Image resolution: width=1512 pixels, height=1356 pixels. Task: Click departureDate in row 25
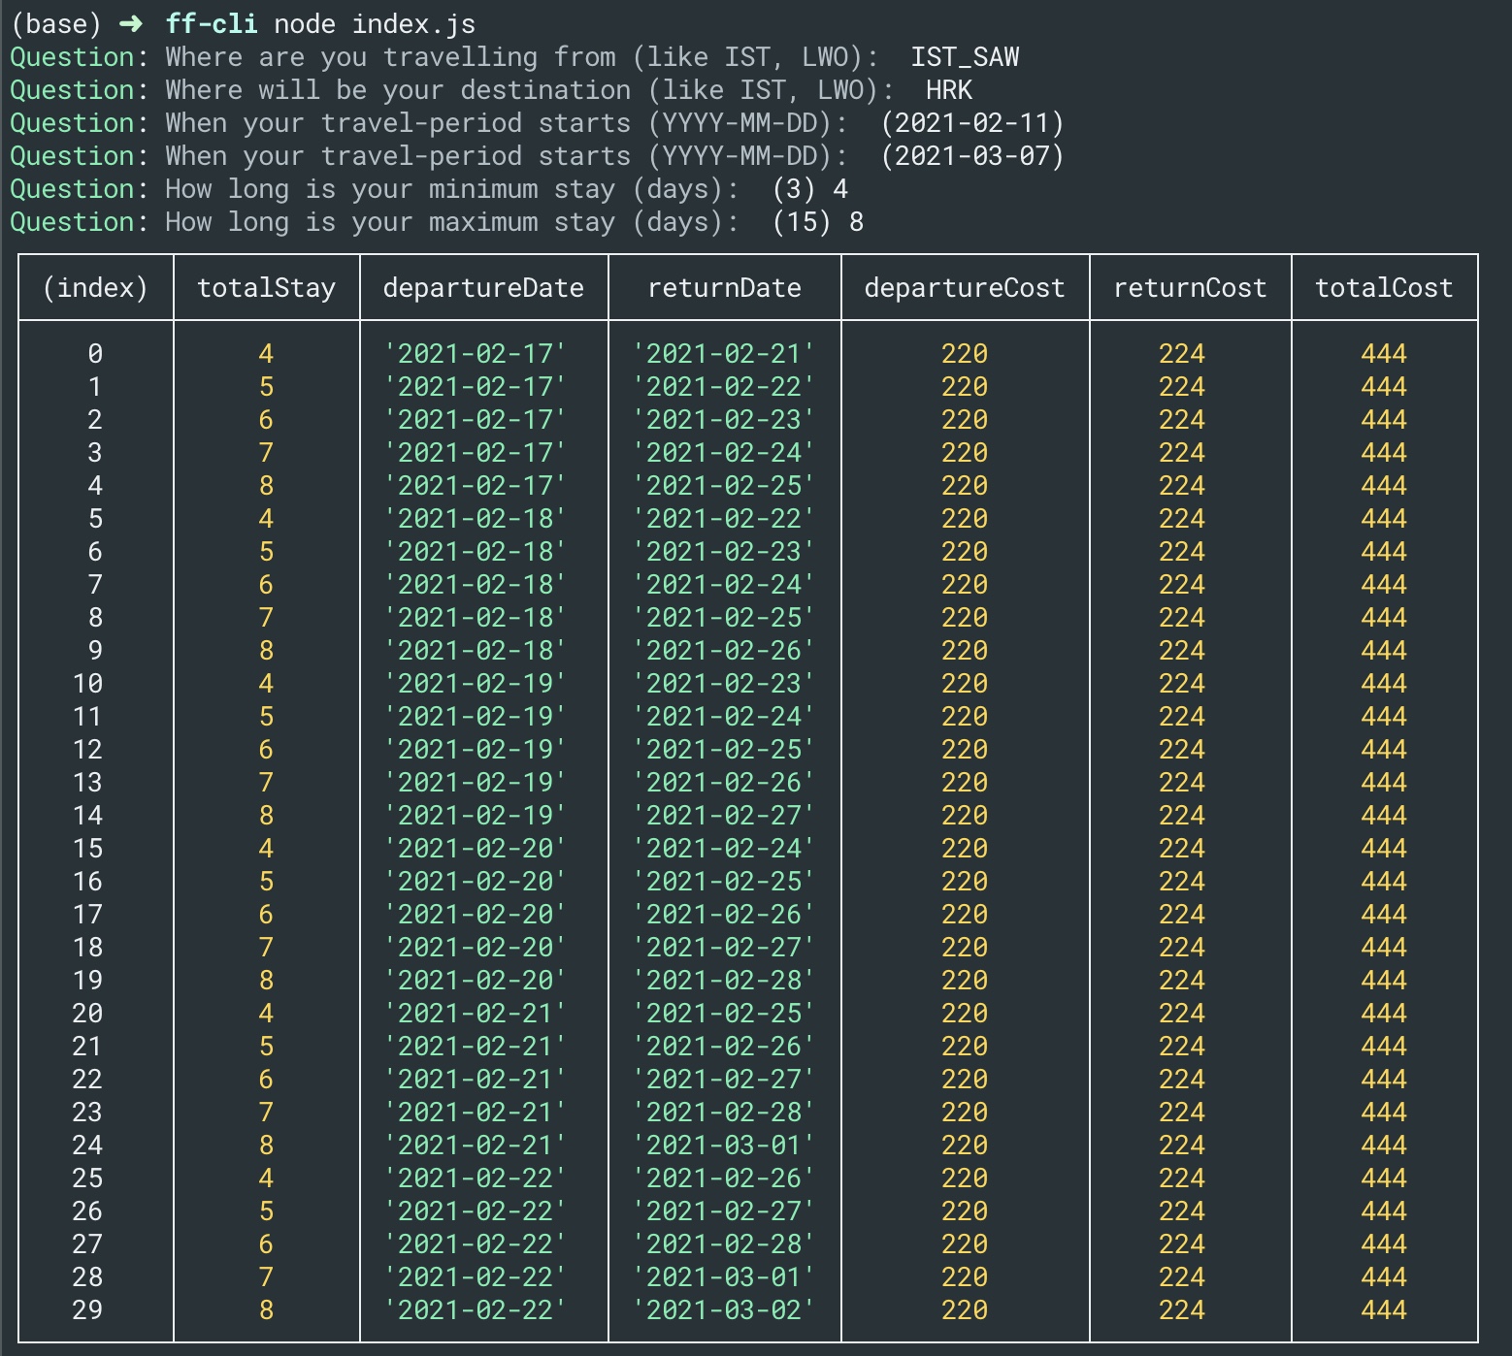(x=476, y=1178)
